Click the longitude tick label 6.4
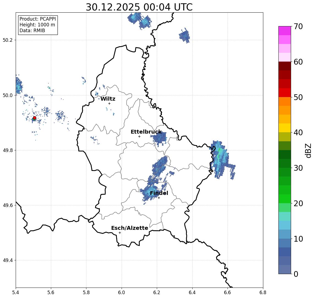 192,293
